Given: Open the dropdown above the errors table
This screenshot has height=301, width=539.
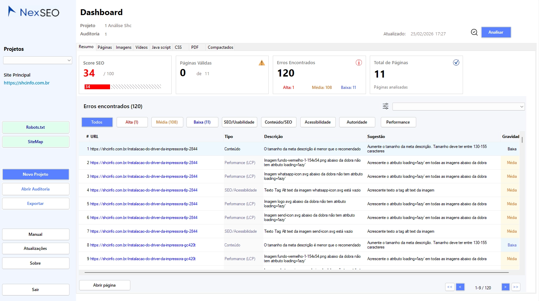Looking at the screenshot, I should tap(458, 106).
